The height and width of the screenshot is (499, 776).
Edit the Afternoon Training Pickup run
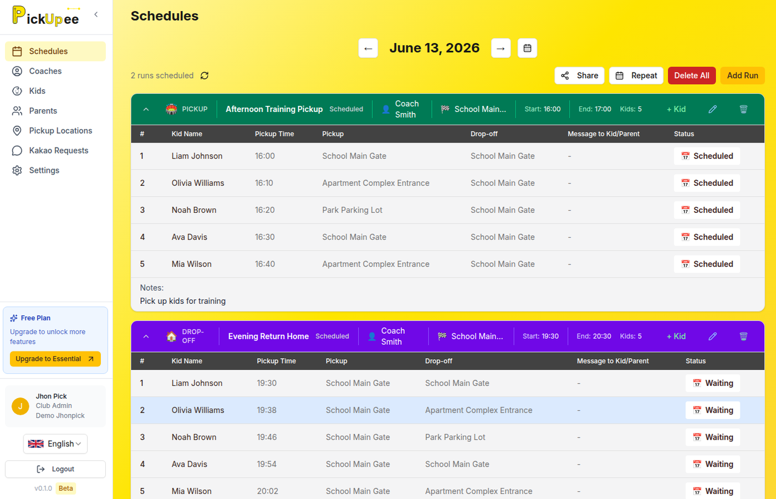[x=713, y=109]
